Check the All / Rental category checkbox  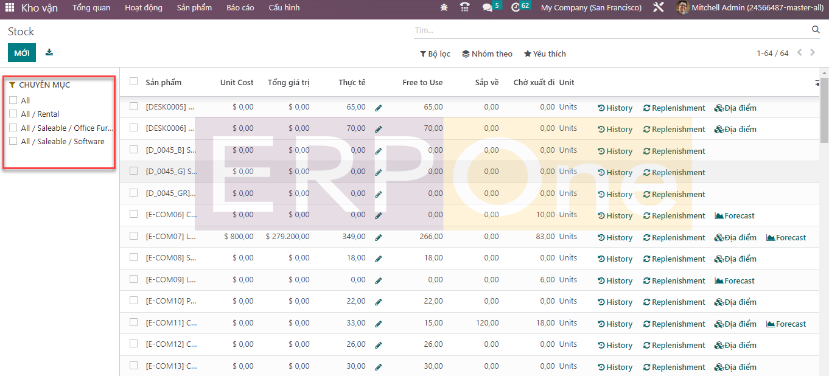(x=13, y=114)
